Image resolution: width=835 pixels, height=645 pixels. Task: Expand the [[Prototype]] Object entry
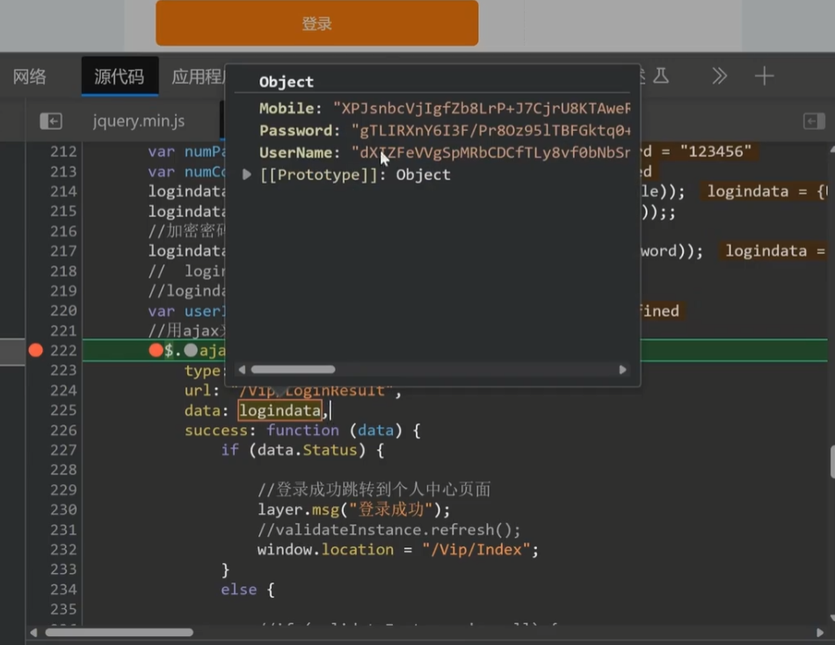coord(247,175)
